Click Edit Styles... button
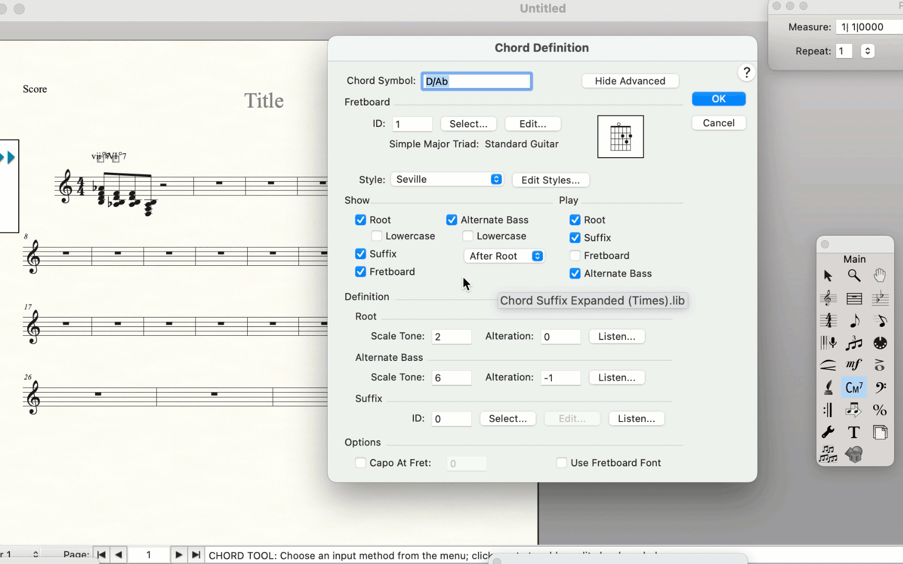This screenshot has width=903, height=564. 551,180
